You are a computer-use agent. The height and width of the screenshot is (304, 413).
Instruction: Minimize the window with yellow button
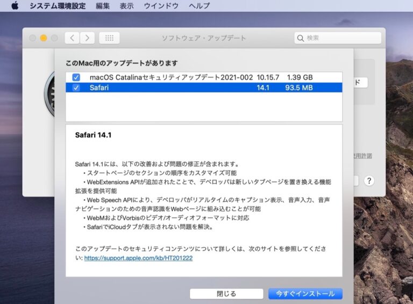[x=44, y=38]
